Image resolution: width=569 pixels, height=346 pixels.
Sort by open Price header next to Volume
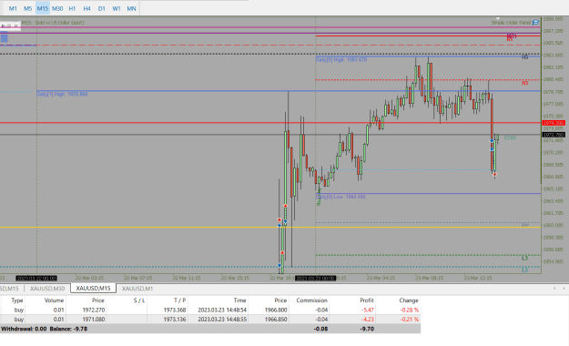86,300
